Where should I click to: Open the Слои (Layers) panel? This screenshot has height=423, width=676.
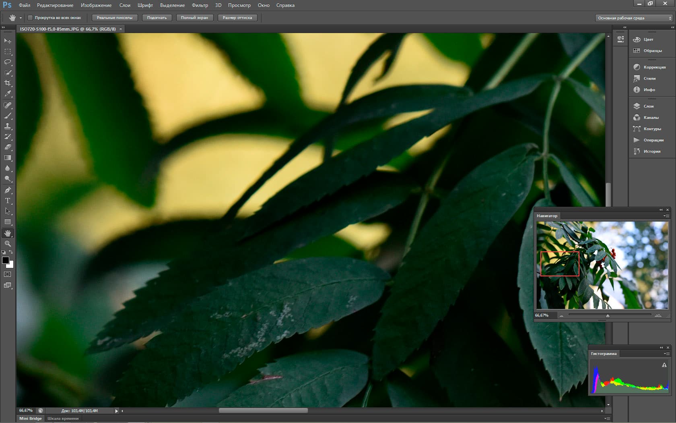coord(648,106)
